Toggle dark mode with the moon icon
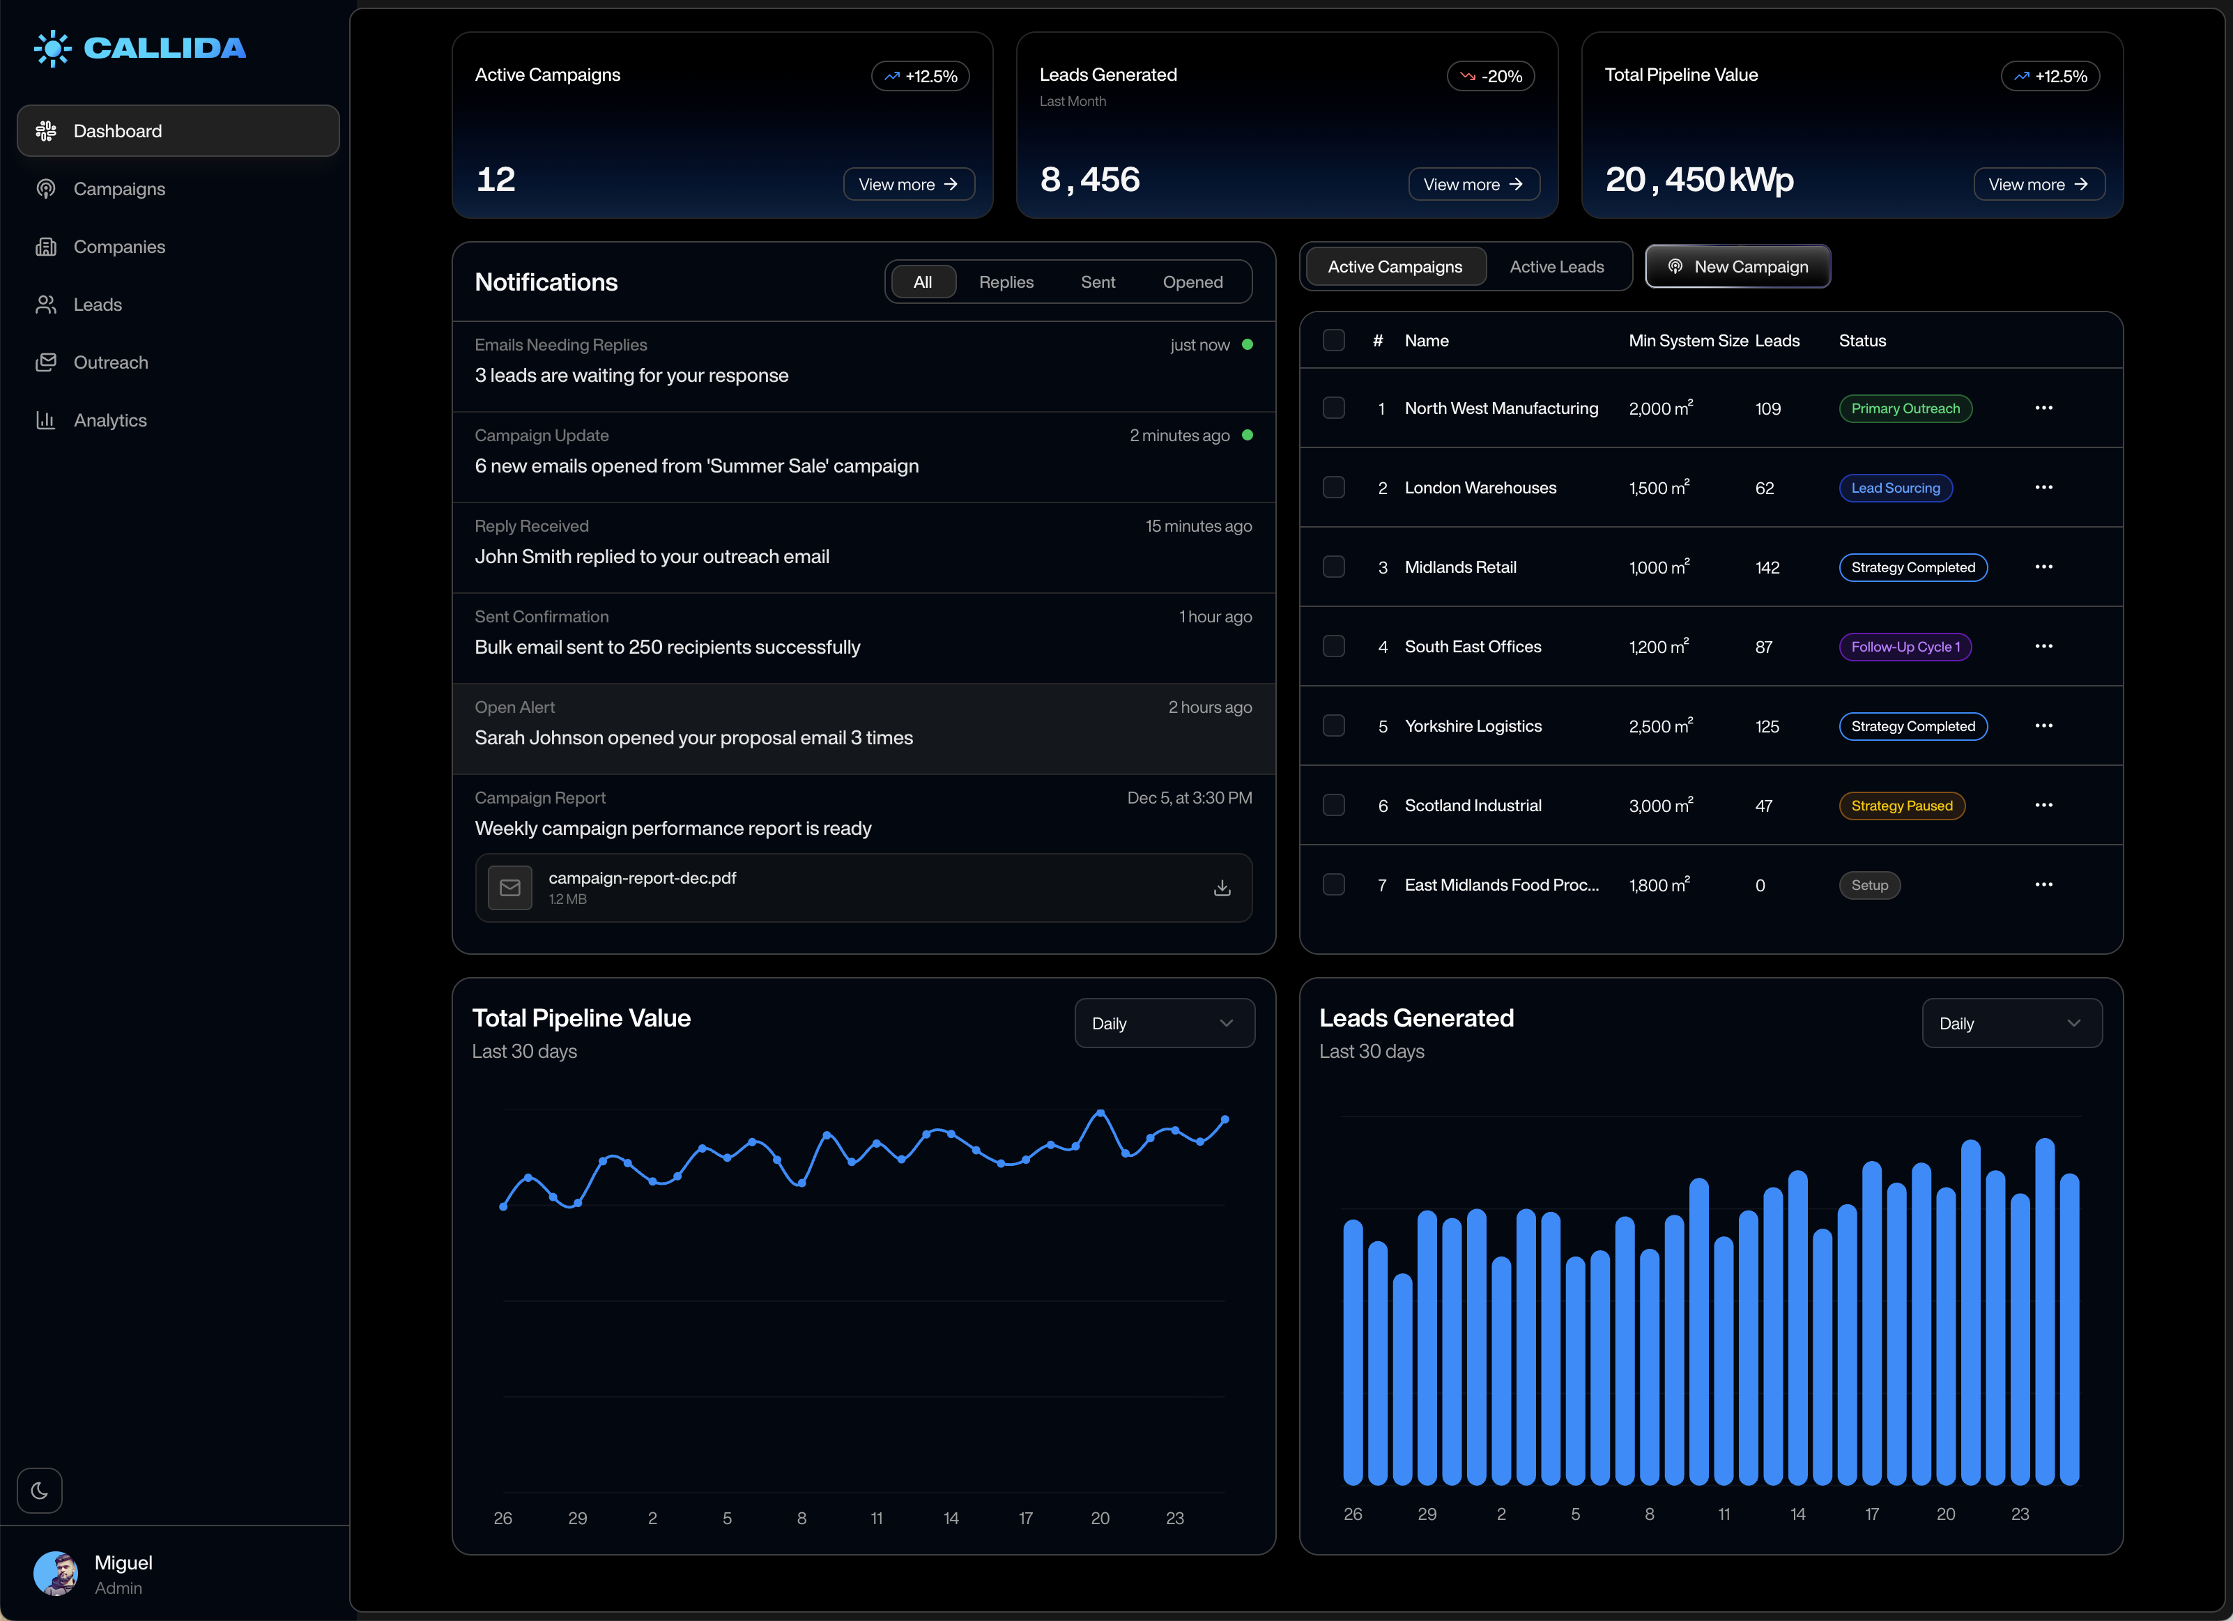 coord(40,1490)
